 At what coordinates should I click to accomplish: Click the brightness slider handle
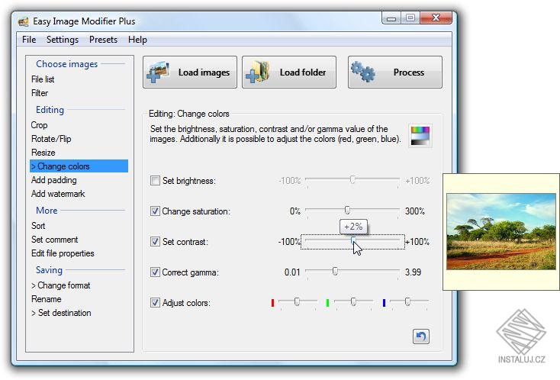click(352, 179)
